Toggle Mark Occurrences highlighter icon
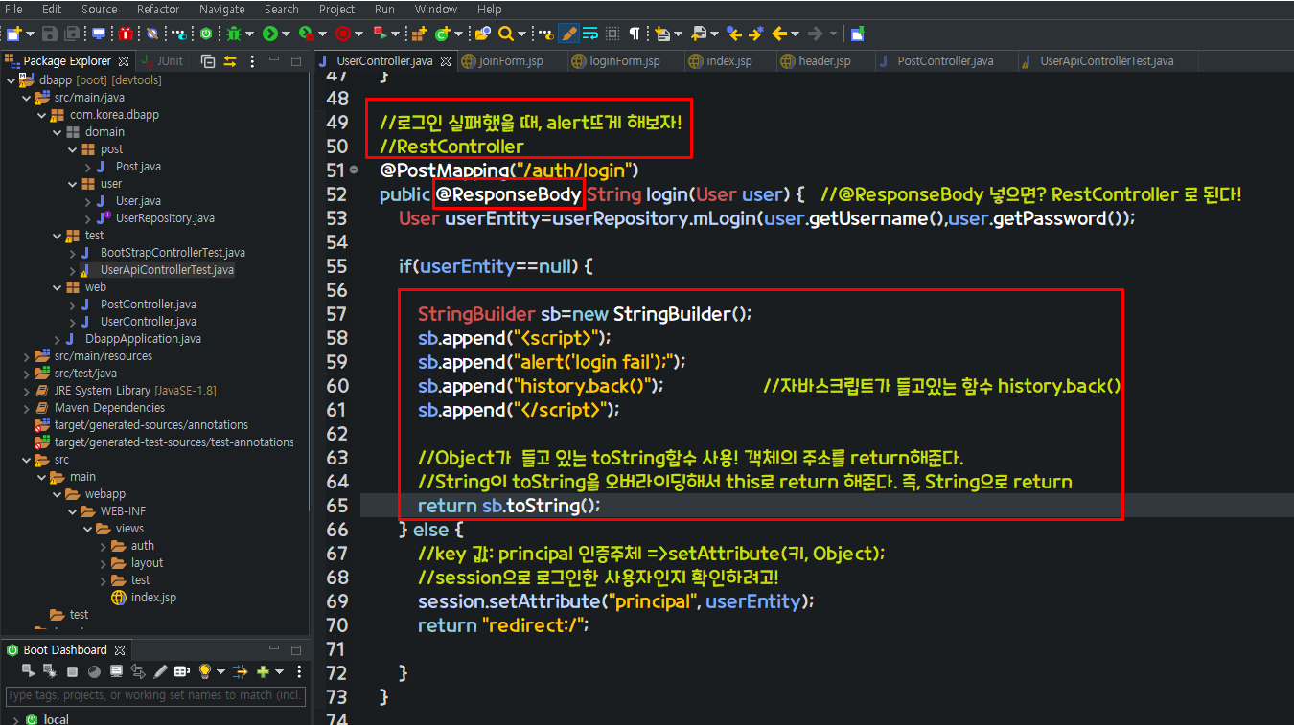This screenshot has width=1294, height=725. (569, 34)
